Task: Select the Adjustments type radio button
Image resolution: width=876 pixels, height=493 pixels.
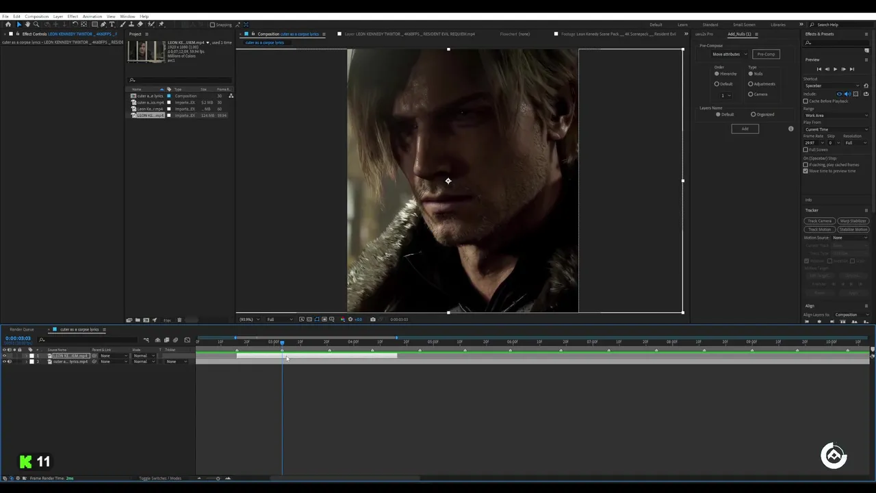Action: click(751, 84)
